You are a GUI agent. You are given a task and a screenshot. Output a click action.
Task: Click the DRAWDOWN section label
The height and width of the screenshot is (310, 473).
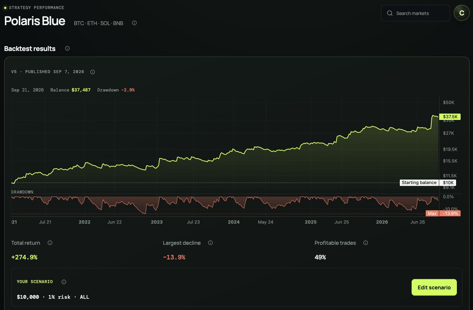tap(22, 192)
